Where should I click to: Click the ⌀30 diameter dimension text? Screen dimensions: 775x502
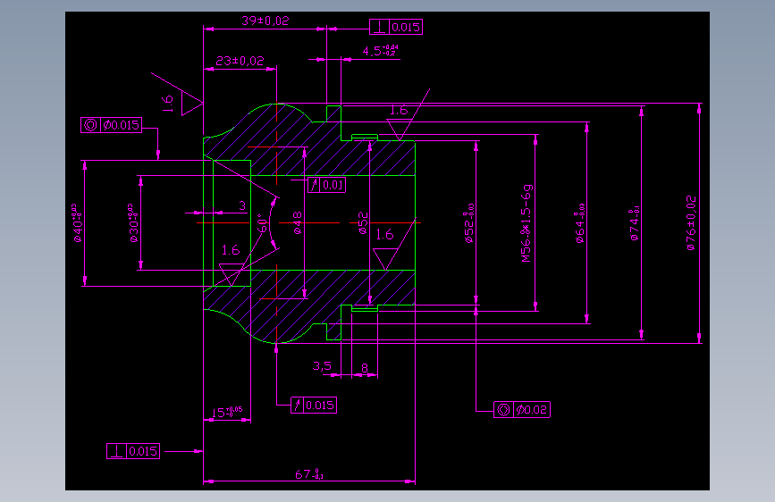[x=134, y=222]
